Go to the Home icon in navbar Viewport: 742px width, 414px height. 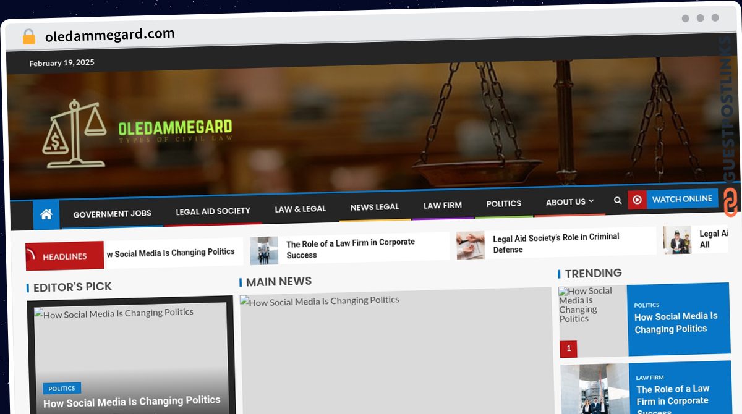coord(46,214)
